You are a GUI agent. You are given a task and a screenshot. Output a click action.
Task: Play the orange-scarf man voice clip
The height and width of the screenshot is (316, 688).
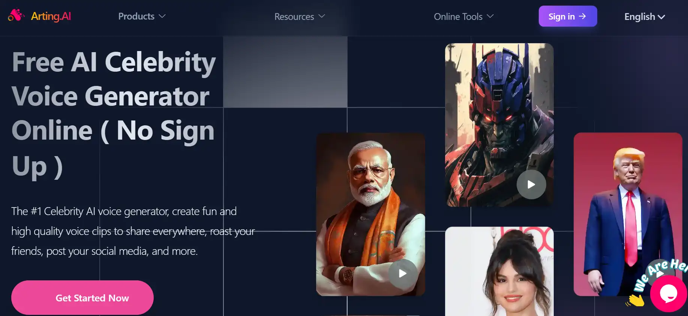point(403,273)
